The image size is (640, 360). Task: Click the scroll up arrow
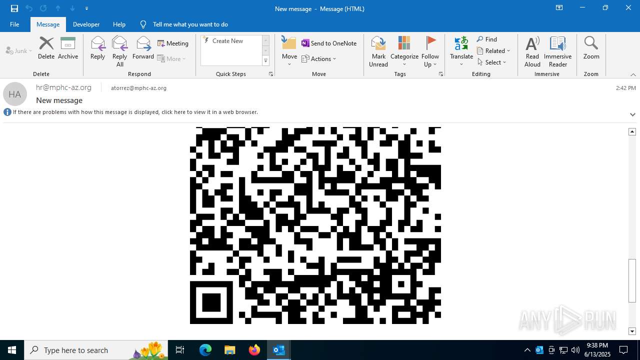632,131
